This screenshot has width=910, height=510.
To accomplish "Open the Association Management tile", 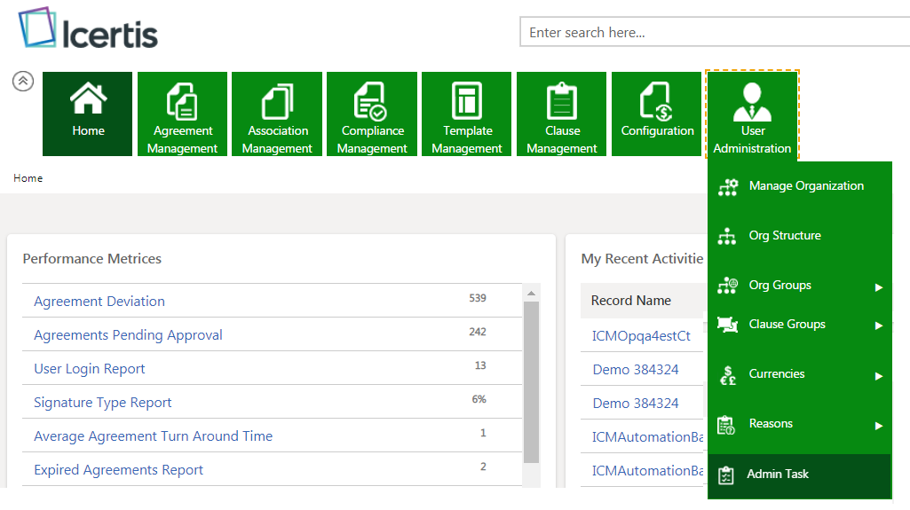I will click(x=277, y=114).
